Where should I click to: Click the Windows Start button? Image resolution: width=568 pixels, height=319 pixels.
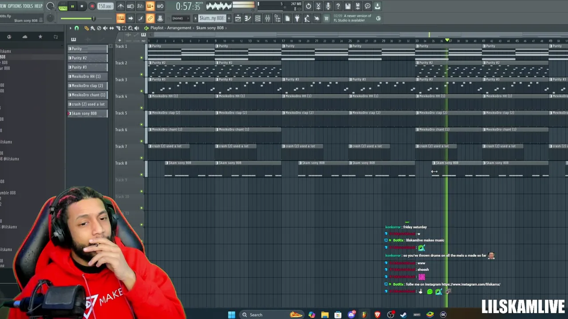click(x=232, y=315)
